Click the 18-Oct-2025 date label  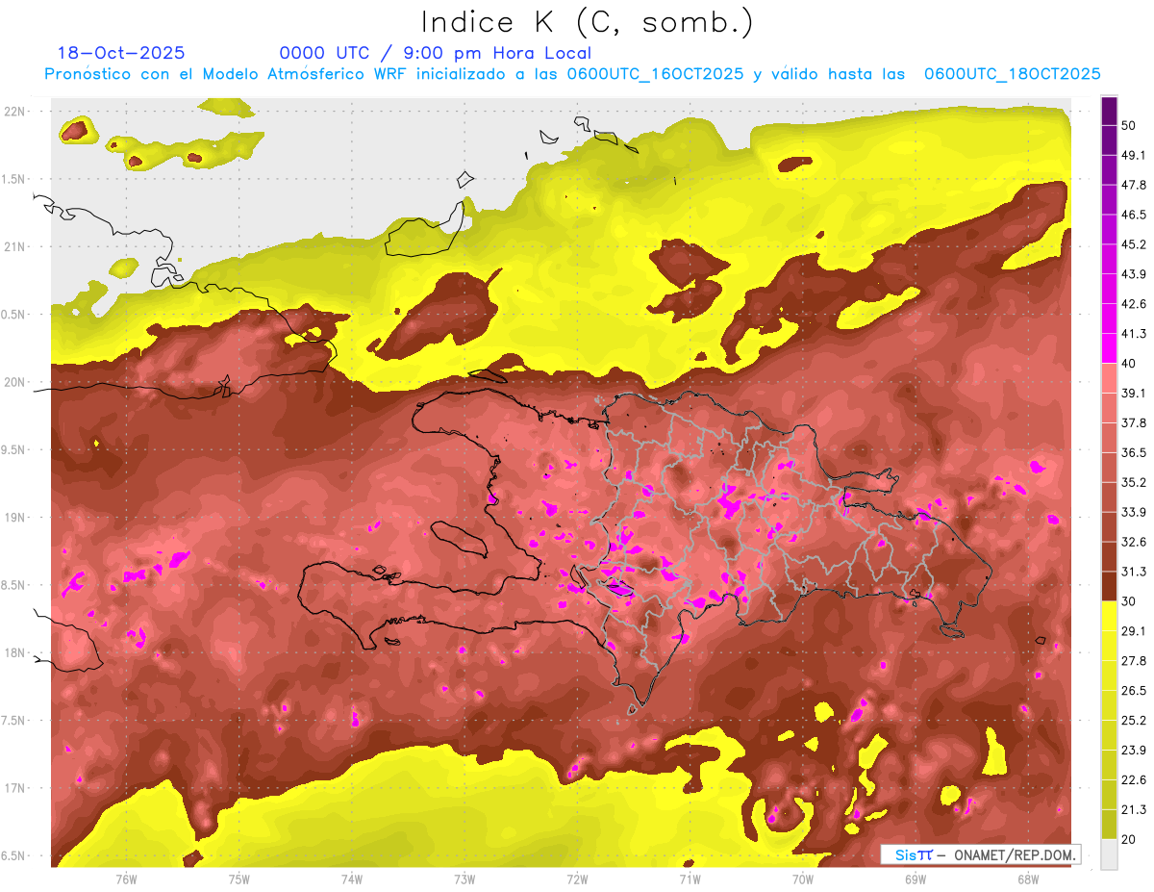pos(121,53)
